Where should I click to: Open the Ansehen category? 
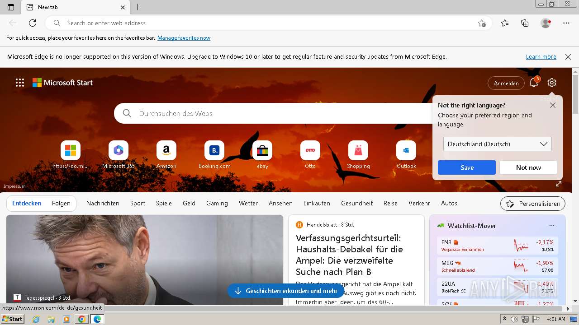click(x=280, y=203)
